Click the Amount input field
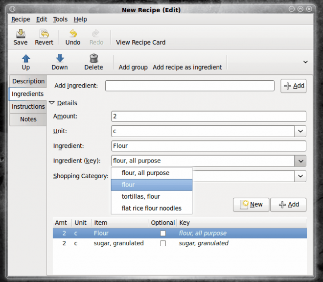The height and width of the screenshot is (282, 323). 208,117
